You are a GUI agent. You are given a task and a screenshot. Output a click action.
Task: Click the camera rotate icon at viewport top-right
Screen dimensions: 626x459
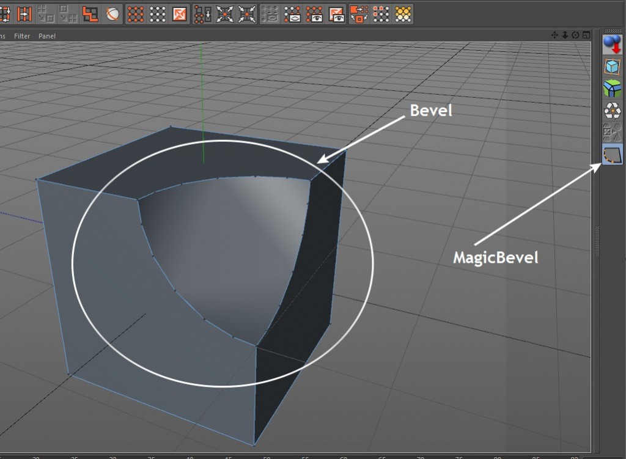(x=575, y=35)
